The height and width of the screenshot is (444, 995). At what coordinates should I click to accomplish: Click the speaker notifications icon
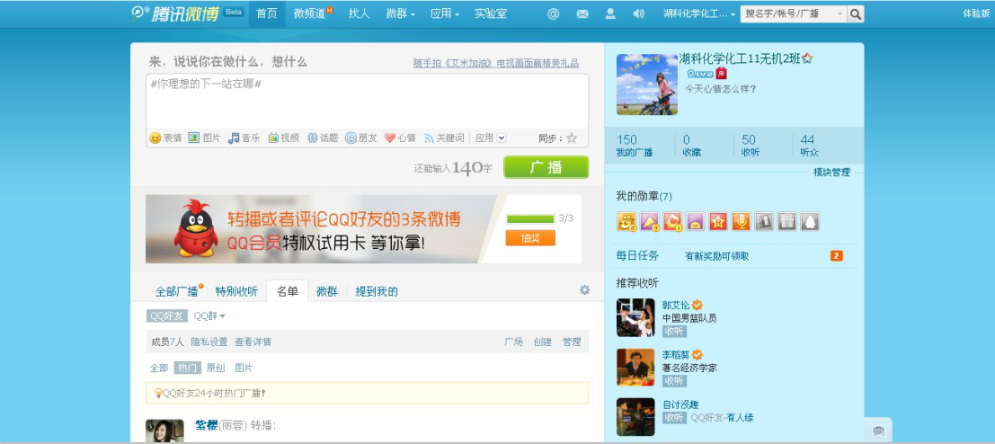click(639, 13)
